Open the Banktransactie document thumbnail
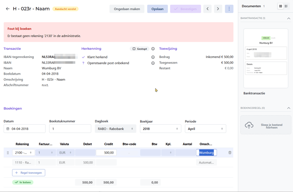 coord(266,58)
